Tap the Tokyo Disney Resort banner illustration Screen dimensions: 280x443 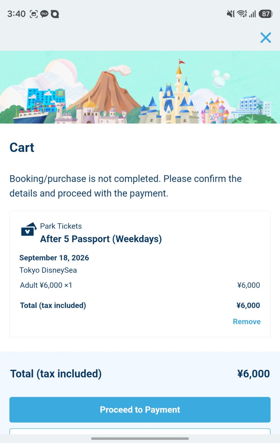pyautogui.click(x=140, y=87)
